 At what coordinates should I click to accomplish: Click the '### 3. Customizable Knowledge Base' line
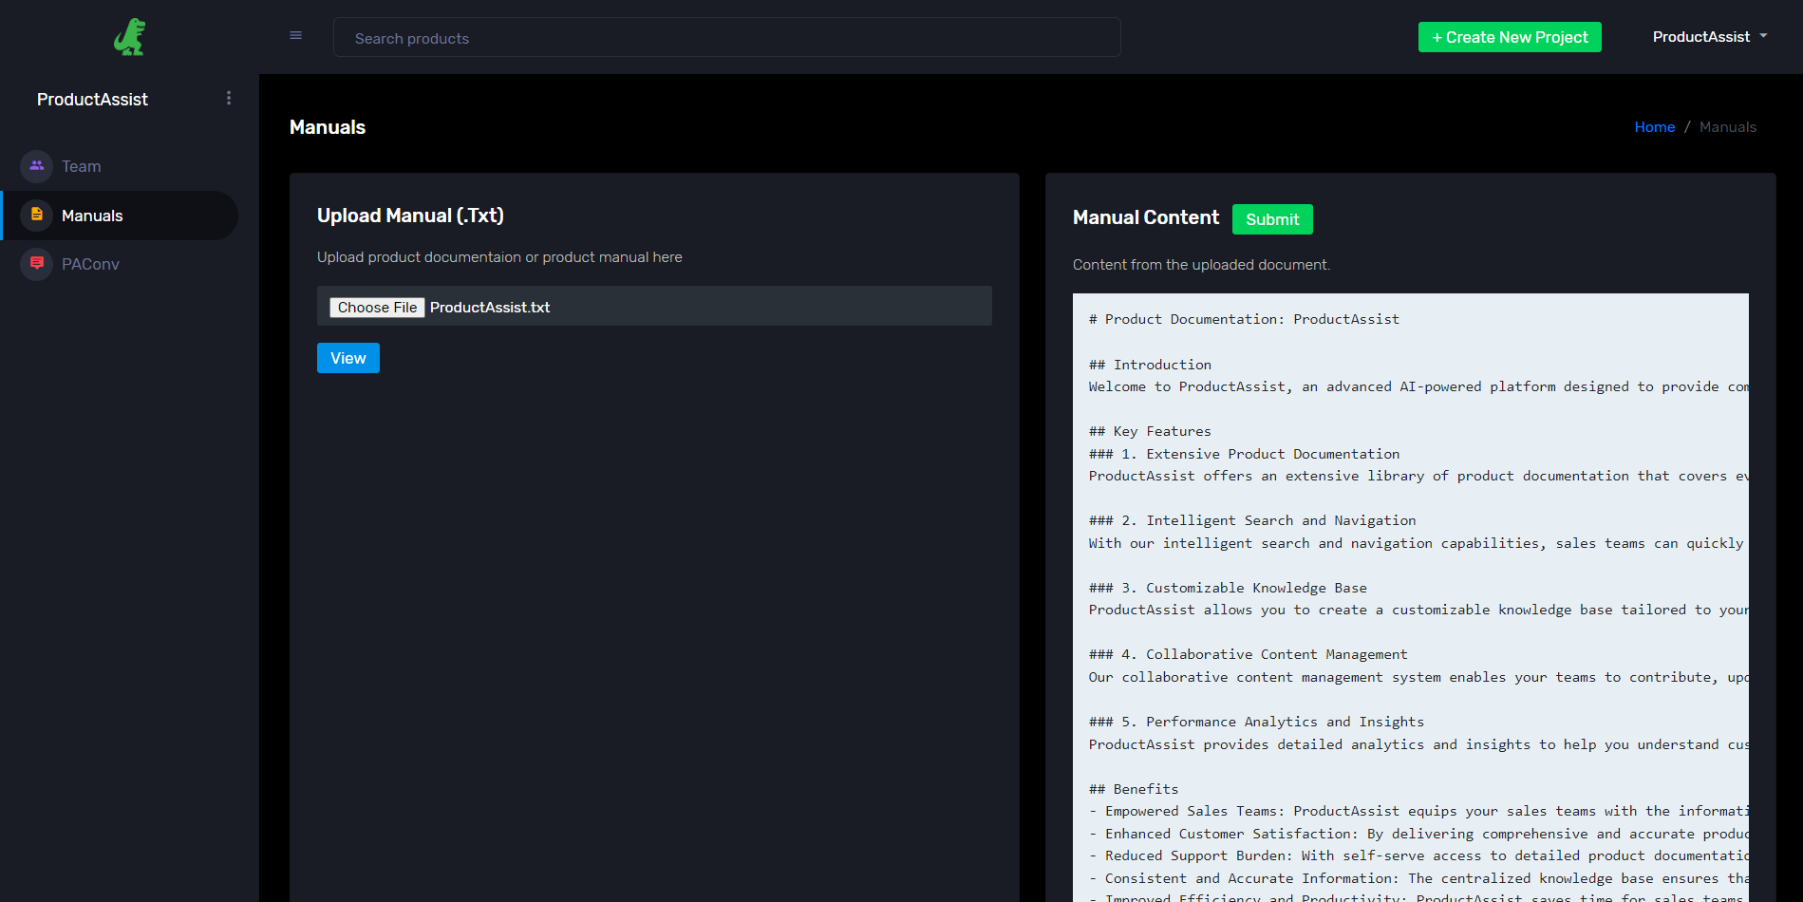tap(1228, 588)
